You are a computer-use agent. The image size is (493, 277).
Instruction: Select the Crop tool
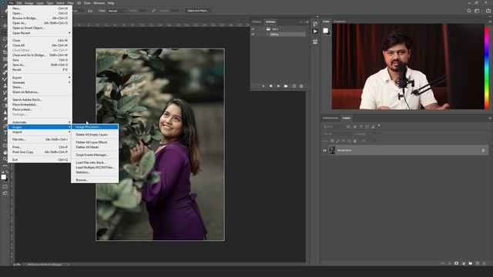tap(5, 52)
